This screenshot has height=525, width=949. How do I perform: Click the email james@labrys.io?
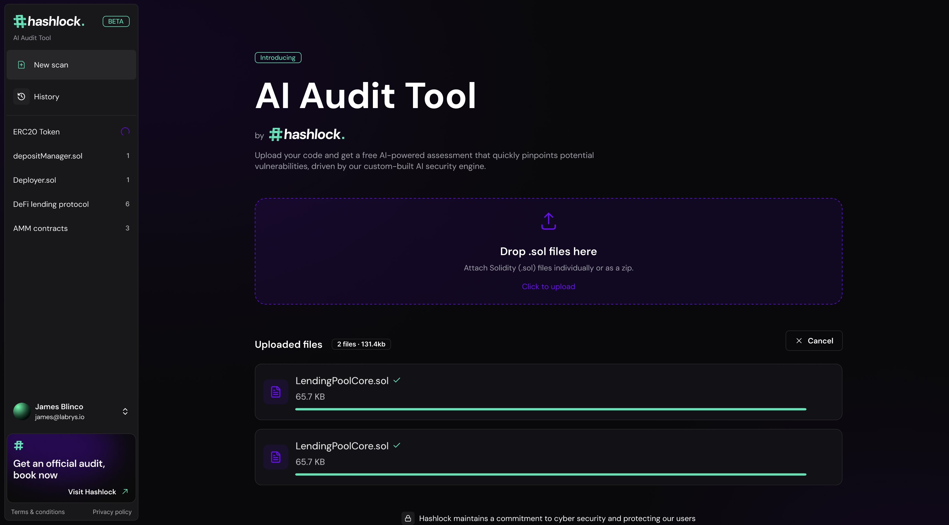click(60, 417)
